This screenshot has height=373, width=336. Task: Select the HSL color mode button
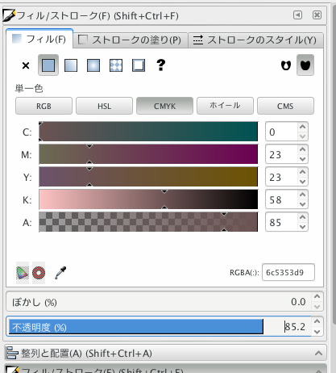[x=104, y=106]
